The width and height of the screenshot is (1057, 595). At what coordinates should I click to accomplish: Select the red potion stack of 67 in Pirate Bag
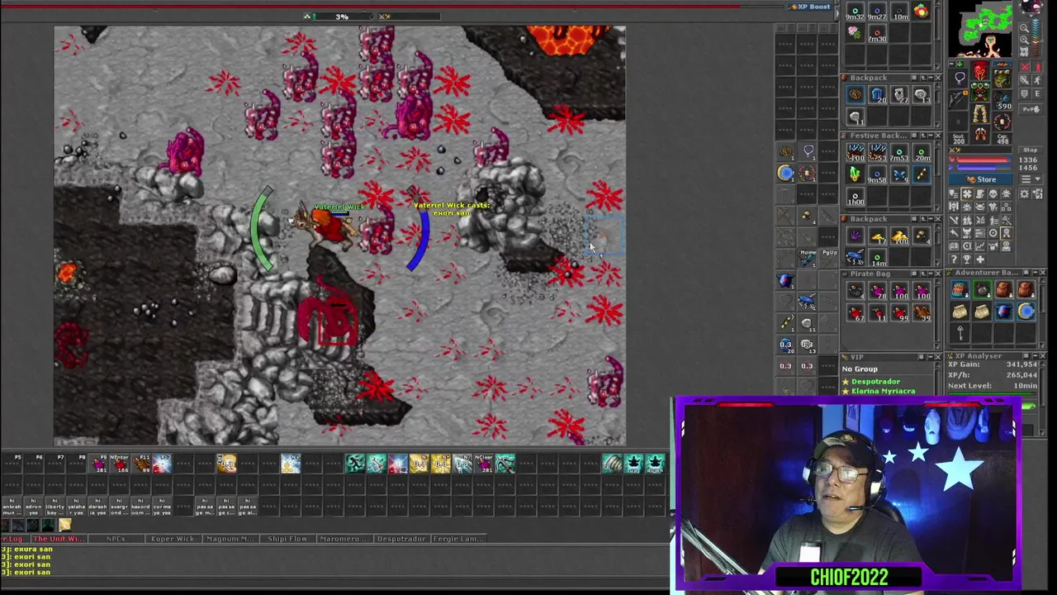coord(855,312)
